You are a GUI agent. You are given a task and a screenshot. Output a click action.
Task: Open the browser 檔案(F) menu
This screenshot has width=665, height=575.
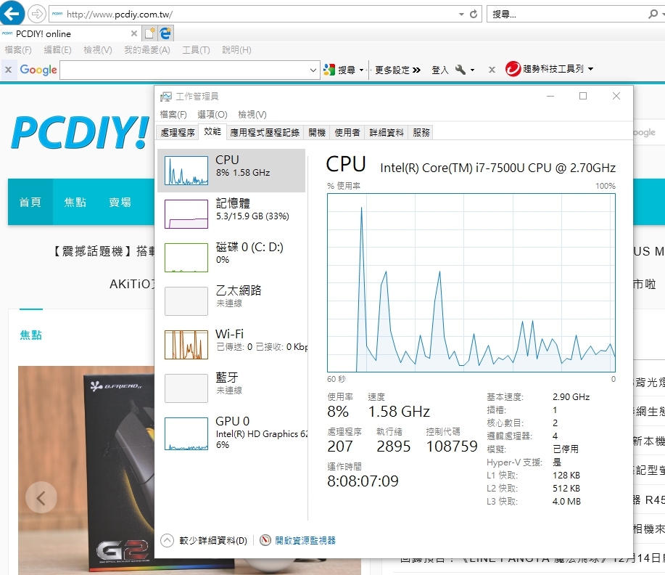pyautogui.click(x=18, y=50)
